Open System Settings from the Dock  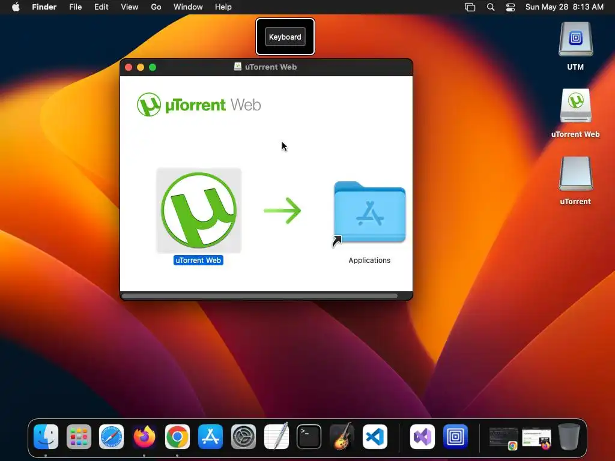(243, 437)
